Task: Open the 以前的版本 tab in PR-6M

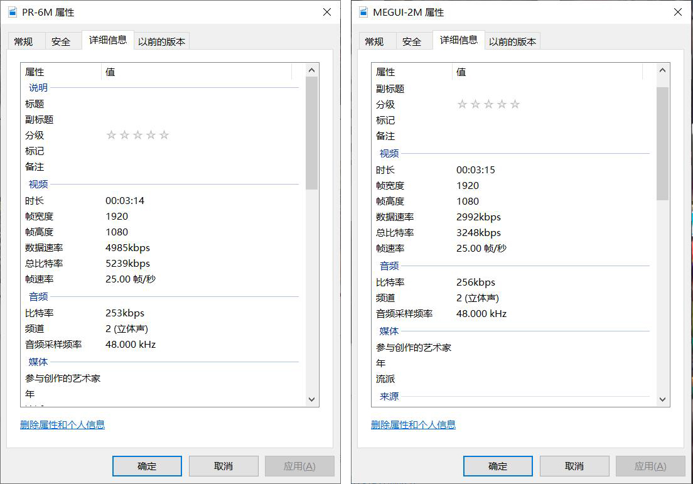Action: (x=162, y=41)
